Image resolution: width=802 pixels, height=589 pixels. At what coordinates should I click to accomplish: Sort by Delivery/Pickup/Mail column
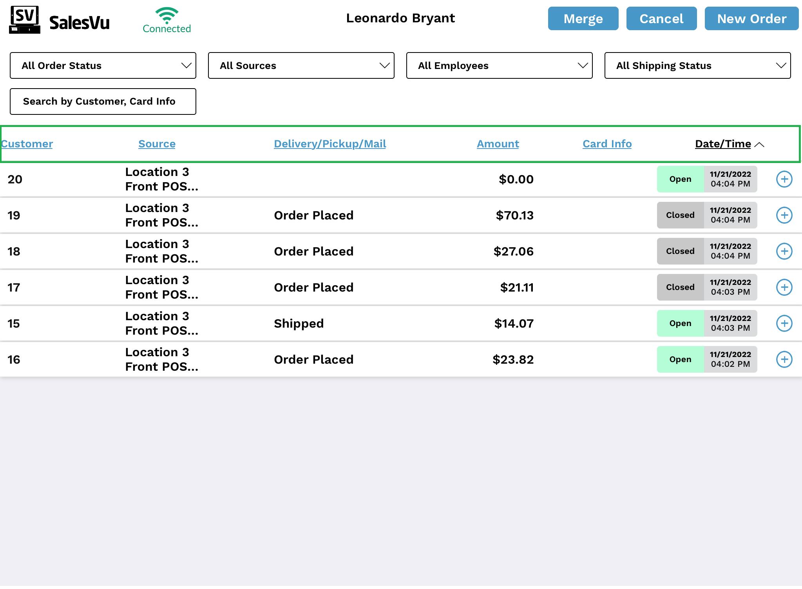[330, 144]
